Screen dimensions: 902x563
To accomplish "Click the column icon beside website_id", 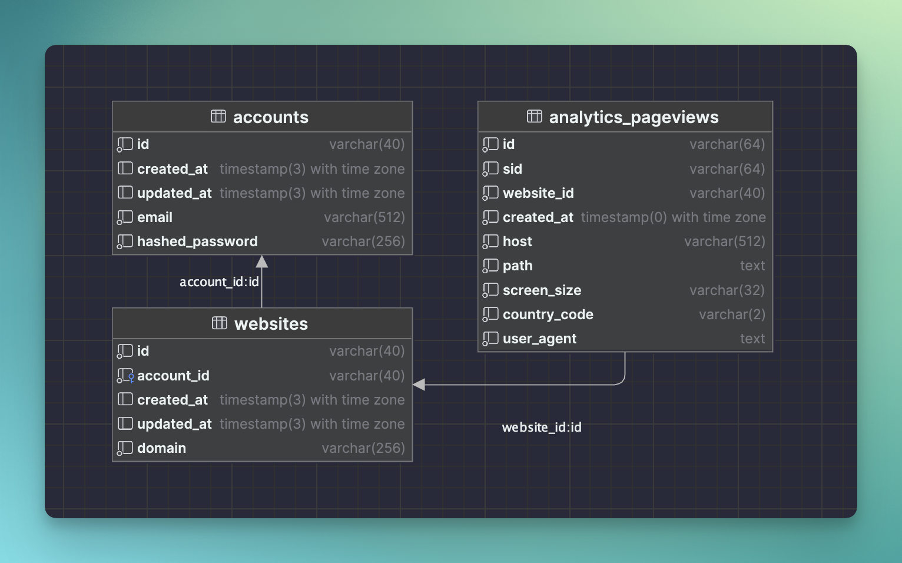I will click(x=490, y=194).
